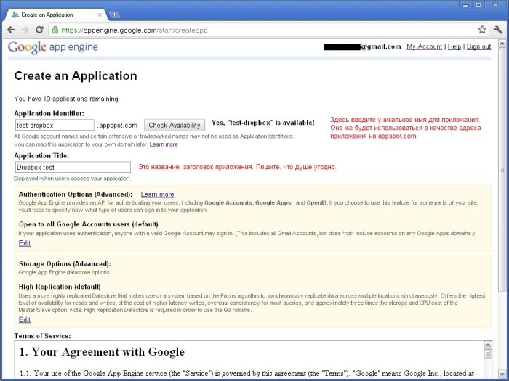Select the Create an Application tab
Image resolution: width=509 pixels, height=381 pixels.
pyautogui.click(x=57, y=15)
